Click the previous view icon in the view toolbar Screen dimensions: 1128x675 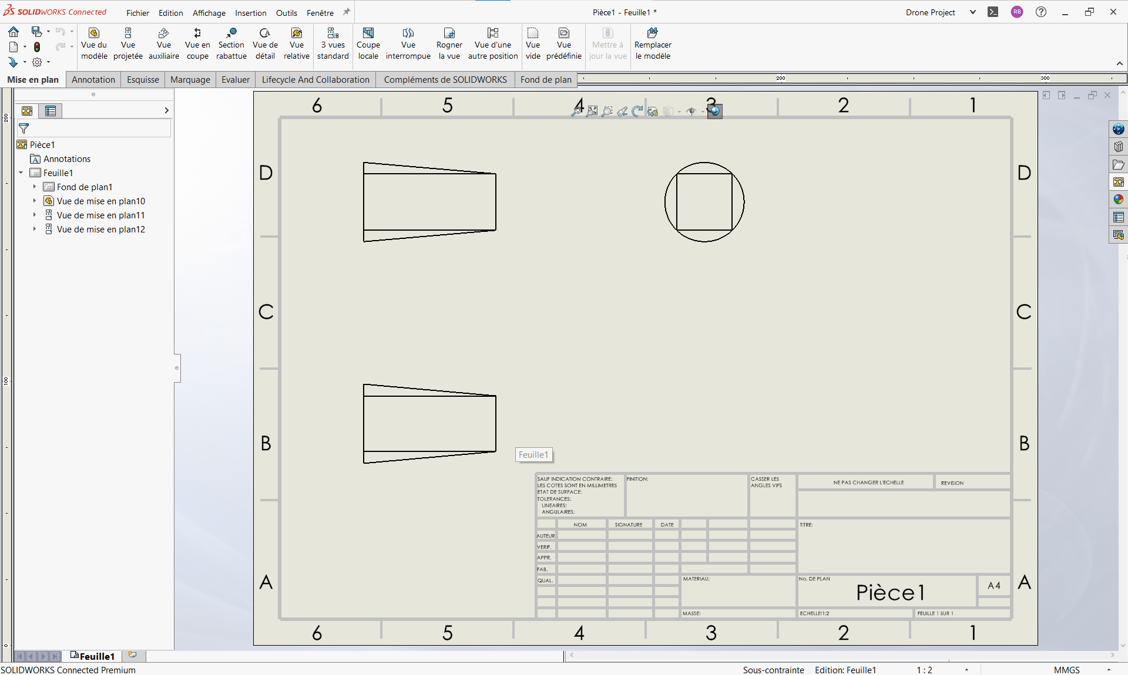click(622, 111)
